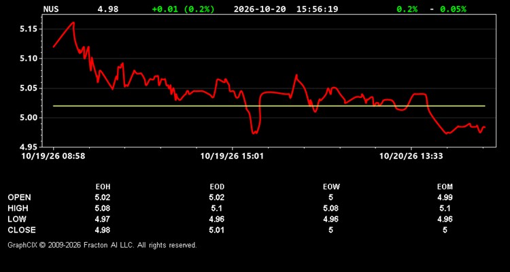Click the EOM column header

coord(445,187)
